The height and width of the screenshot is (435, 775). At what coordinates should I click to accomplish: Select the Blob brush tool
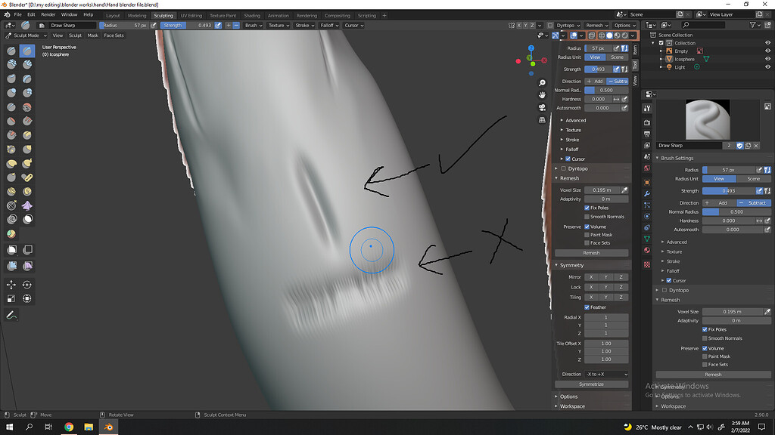pyautogui.click(x=27, y=93)
